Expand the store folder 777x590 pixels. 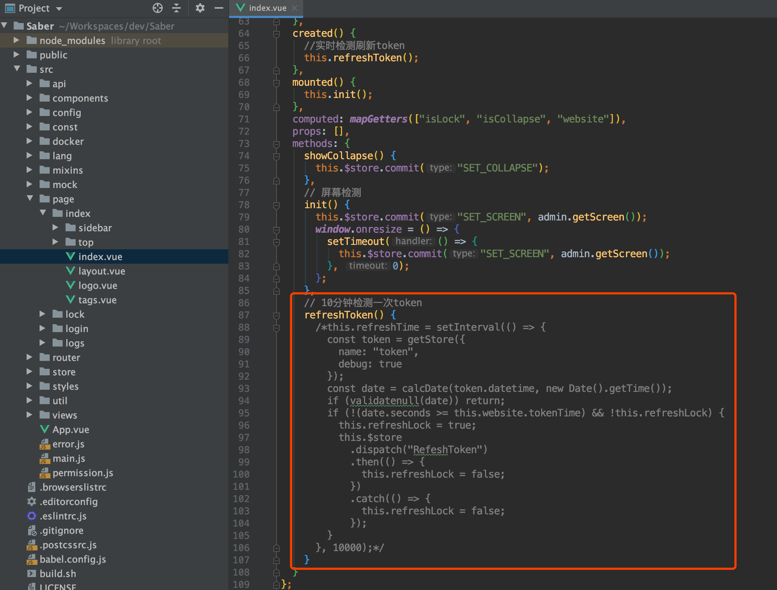pos(30,372)
